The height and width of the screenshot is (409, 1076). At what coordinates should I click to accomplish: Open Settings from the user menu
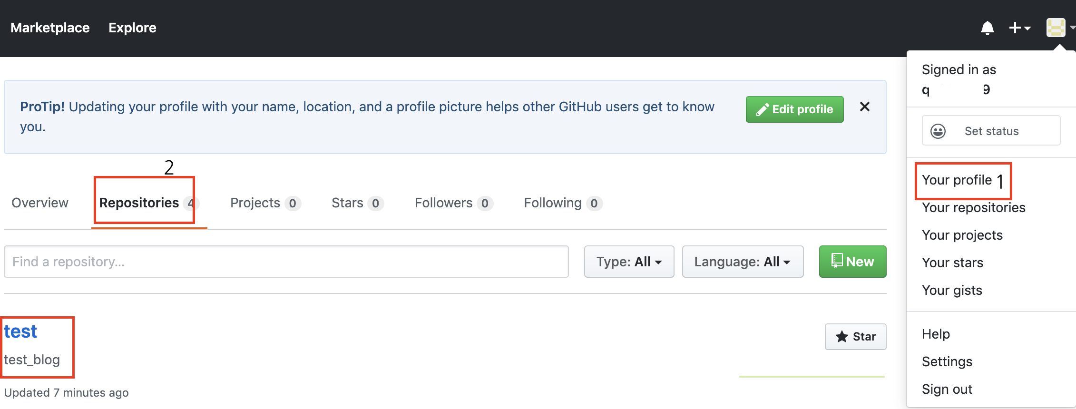pyautogui.click(x=947, y=361)
